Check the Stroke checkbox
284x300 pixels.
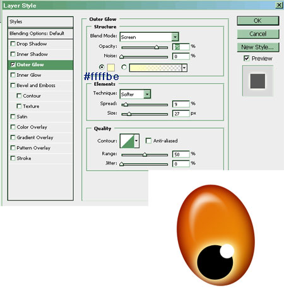[13, 158]
